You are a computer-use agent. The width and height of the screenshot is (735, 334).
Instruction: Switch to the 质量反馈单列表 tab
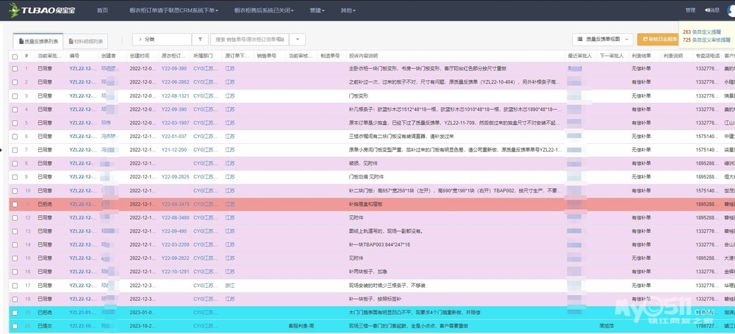coord(38,41)
